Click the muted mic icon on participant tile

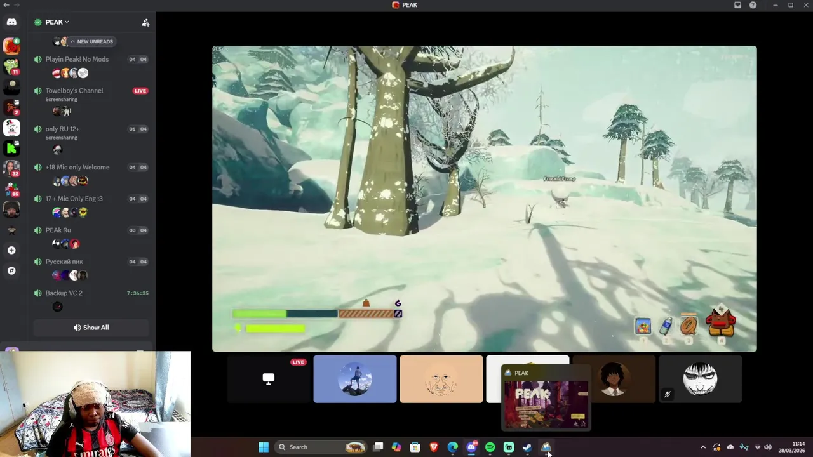click(667, 395)
